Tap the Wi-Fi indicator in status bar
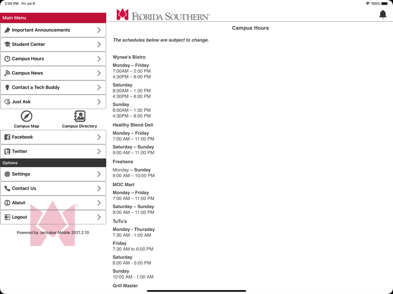 click(368, 4)
